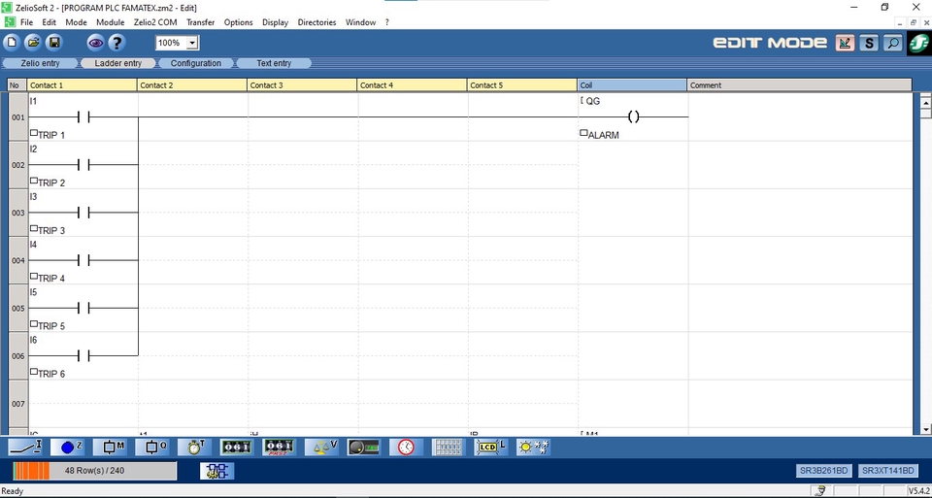This screenshot has width=932, height=498.
Task: Select the text block palette icon
Action: [x=449, y=447]
